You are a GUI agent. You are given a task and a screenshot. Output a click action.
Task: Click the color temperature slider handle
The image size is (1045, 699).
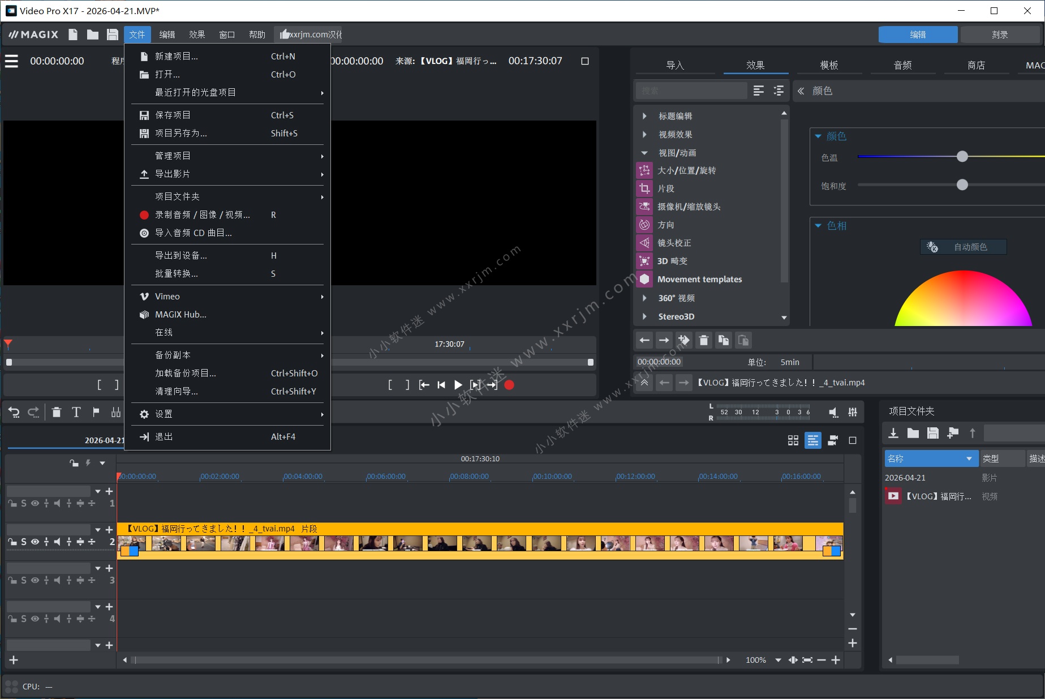coord(962,157)
